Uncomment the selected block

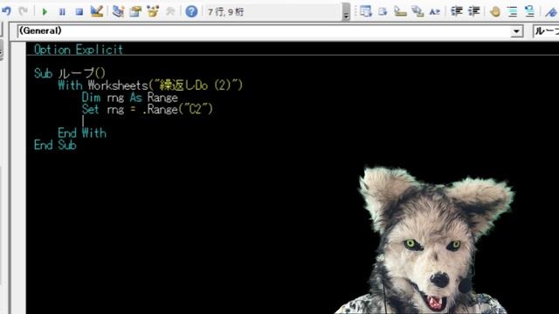pos(530,11)
